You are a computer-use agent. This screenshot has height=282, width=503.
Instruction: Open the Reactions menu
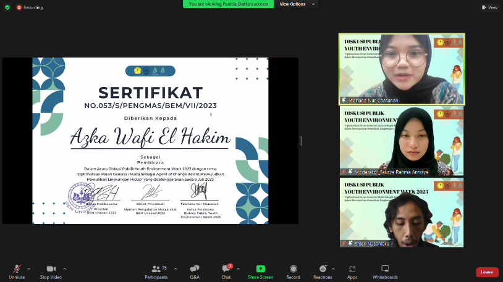click(x=323, y=270)
